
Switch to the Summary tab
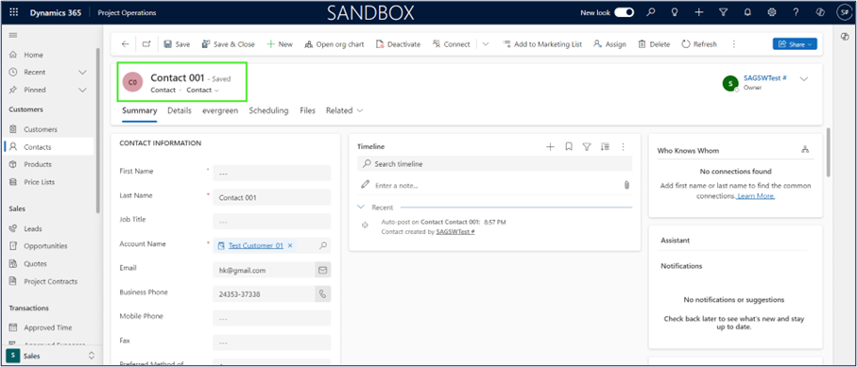click(x=140, y=111)
